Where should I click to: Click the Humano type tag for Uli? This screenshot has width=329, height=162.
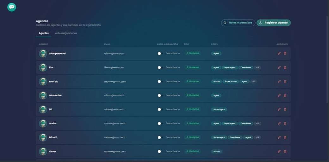pyautogui.click(x=192, y=109)
